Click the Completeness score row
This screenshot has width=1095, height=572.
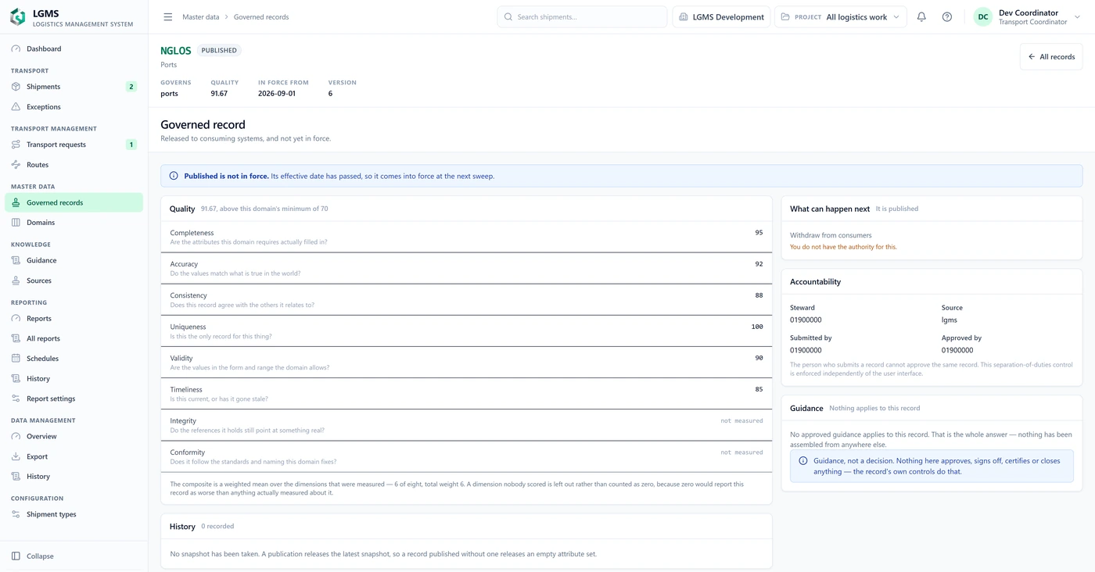coord(466,237)
